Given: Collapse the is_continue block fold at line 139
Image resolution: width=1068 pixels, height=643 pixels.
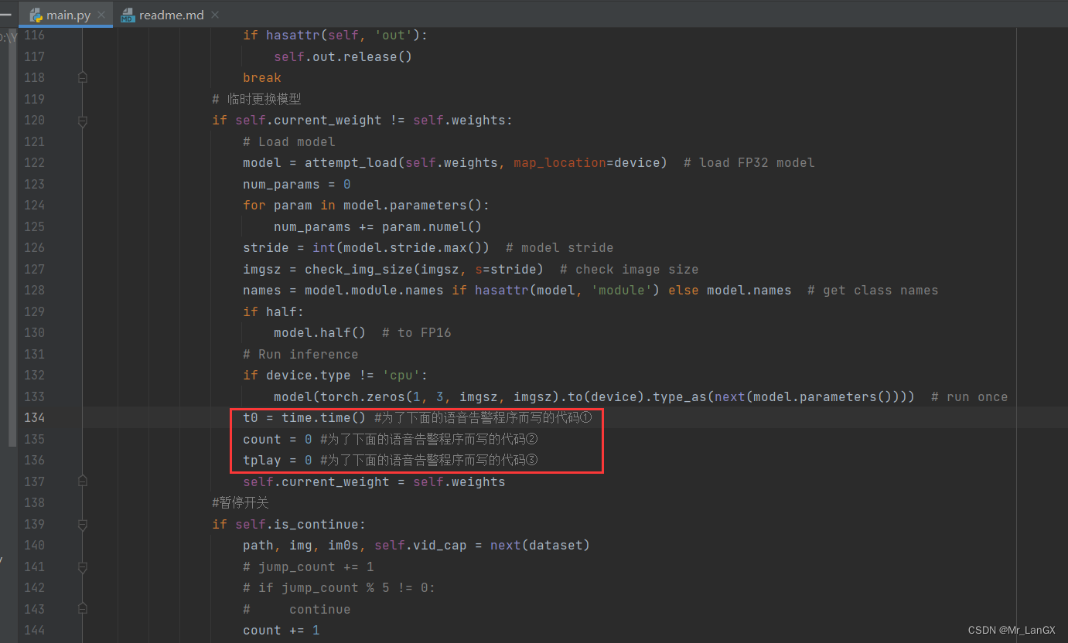Looking at the screenshot, I should (x=83, y=524).
